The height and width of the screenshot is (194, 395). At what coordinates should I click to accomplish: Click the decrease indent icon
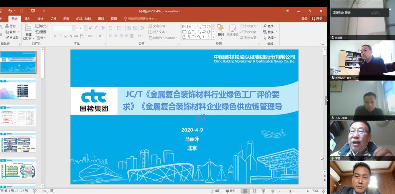[x=129, y=28]
